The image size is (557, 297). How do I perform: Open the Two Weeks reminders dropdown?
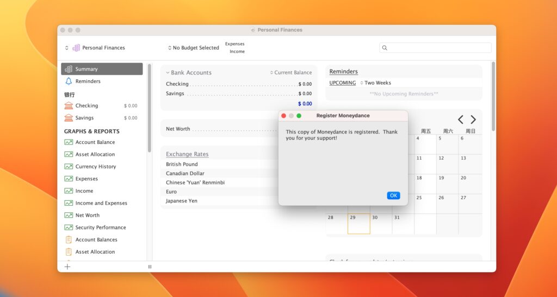click(375, 83)
